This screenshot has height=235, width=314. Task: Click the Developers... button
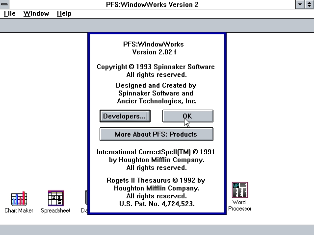pos(125,116)
